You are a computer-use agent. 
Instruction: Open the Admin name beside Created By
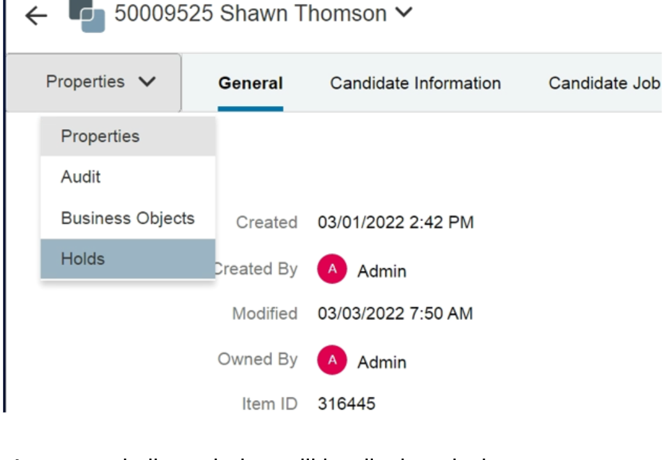click(x=382, y=271)
